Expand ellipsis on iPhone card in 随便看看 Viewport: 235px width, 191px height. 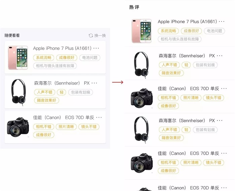[x=96, y=48]
